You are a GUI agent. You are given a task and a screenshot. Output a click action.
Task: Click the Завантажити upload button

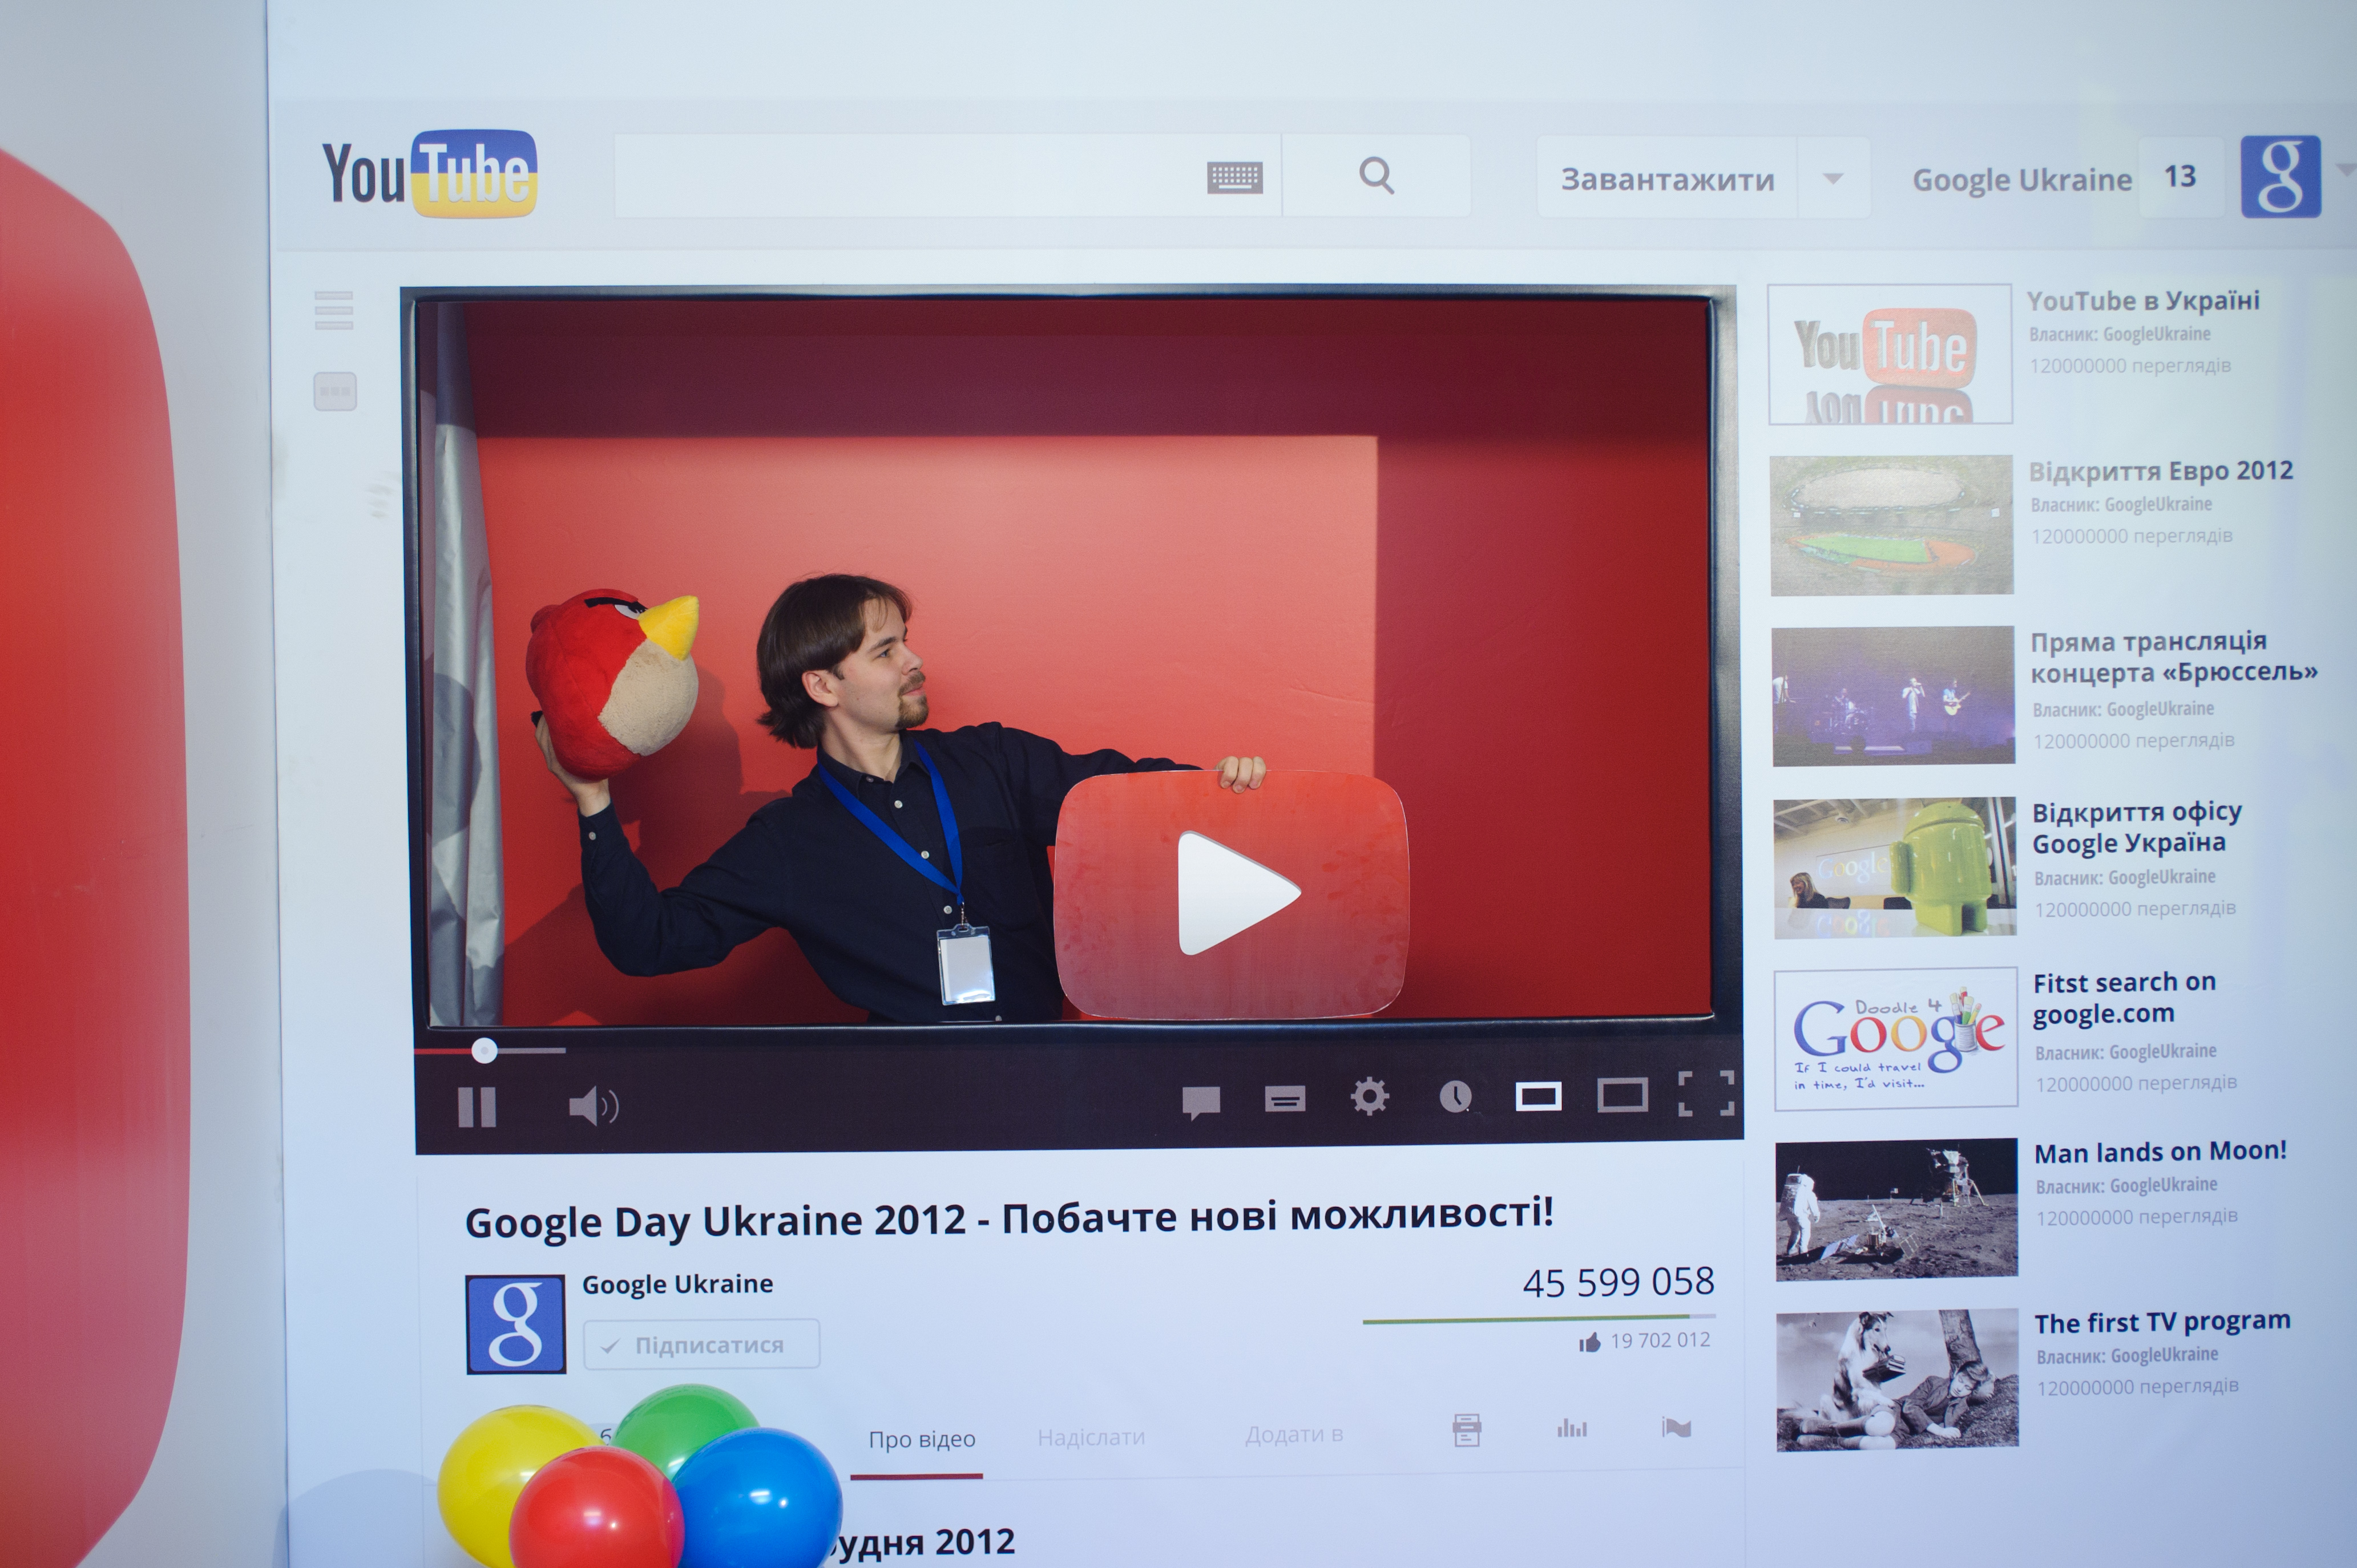point(1666,179)
